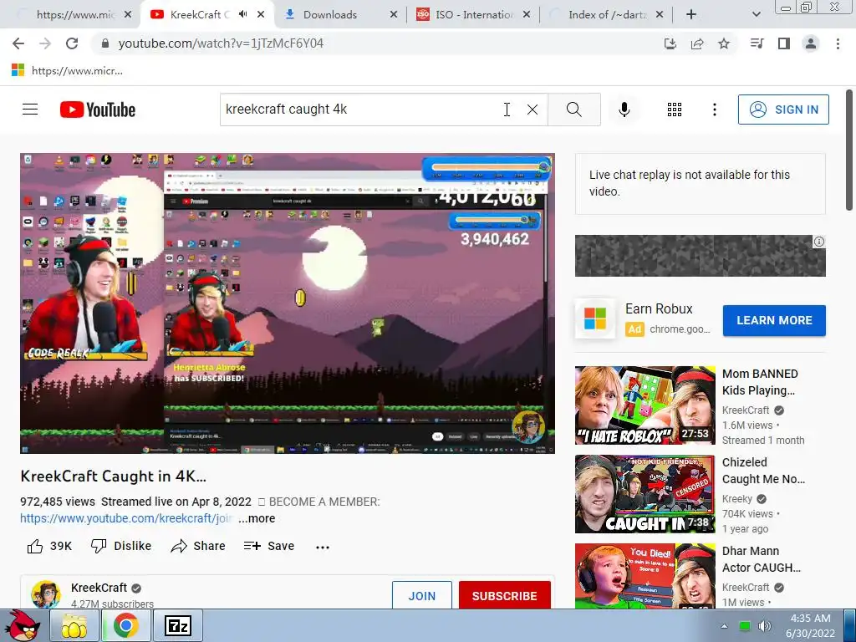
Task: Click Kreeky channel under Chizeled video
Action: coord(737,499)
